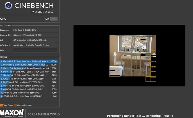This screenshot has width=193, height=118.
Task: Select ranking row 5 Intel Xeon CPU E5-2697 v2
Action: click(29, 75)
